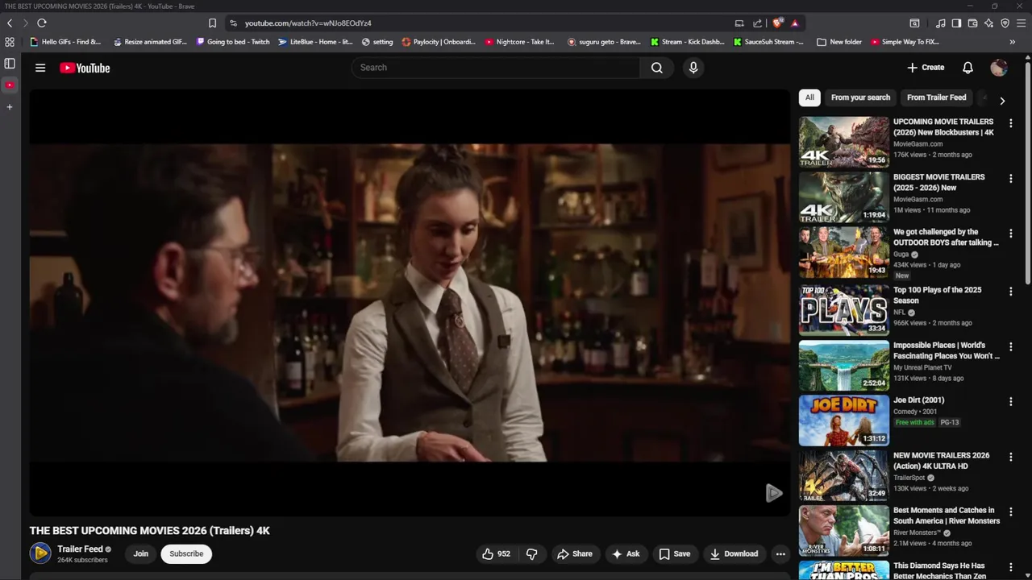The height and width of the screenshot is (580, 1032).
Task: Click the YouTube search input field
Action: [x=496, y=68]
